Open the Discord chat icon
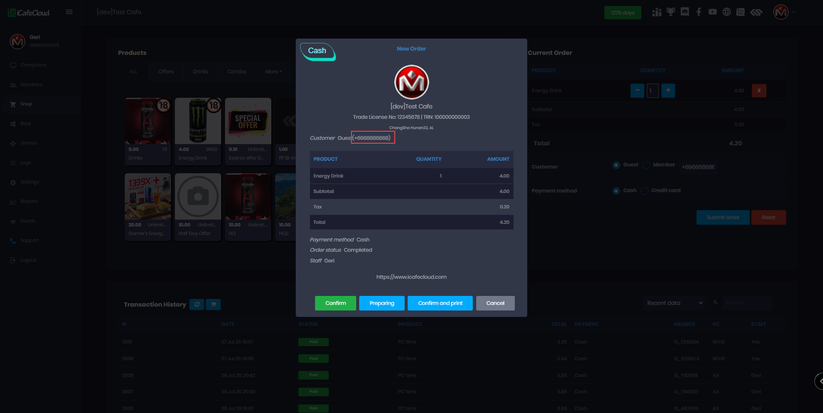Viewport: 823px width, 413px height. [x=685, y=12]
